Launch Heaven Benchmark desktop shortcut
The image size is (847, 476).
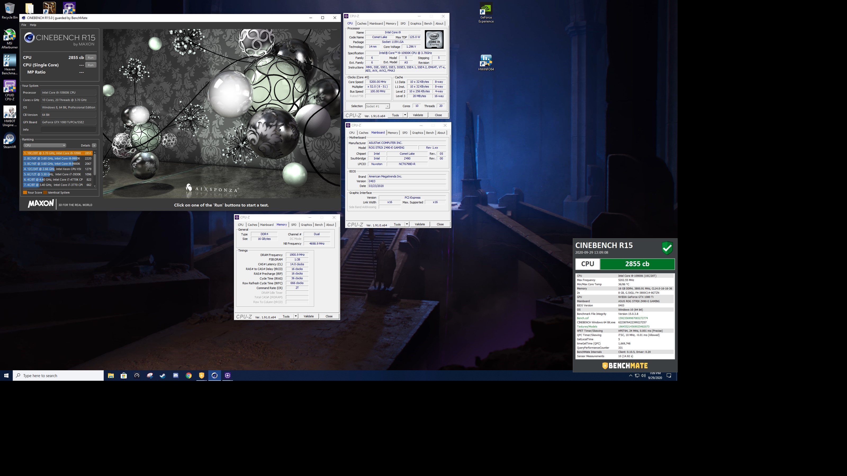10,64
